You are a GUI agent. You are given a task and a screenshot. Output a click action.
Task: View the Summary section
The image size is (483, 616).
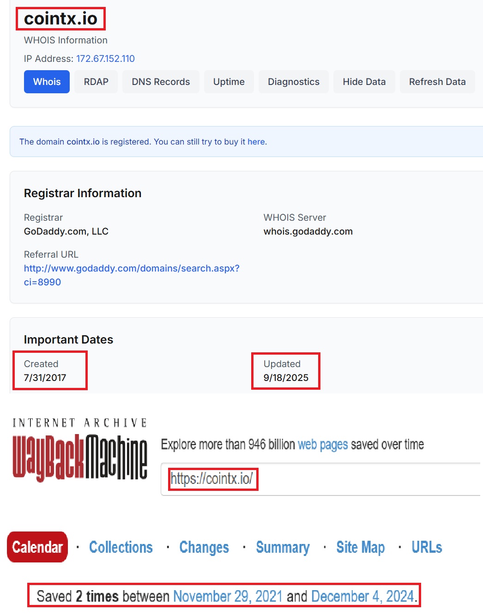[x=283, y=547]
